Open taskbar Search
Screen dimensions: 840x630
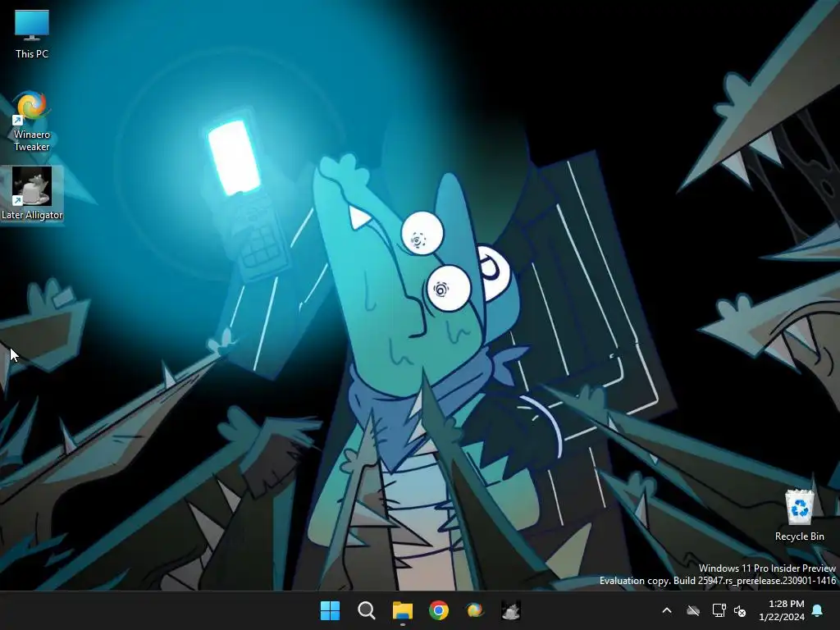click(x=367, y=610)
